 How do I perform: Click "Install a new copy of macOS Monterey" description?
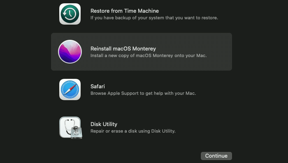pyautogui.click(x=149, y=55)
